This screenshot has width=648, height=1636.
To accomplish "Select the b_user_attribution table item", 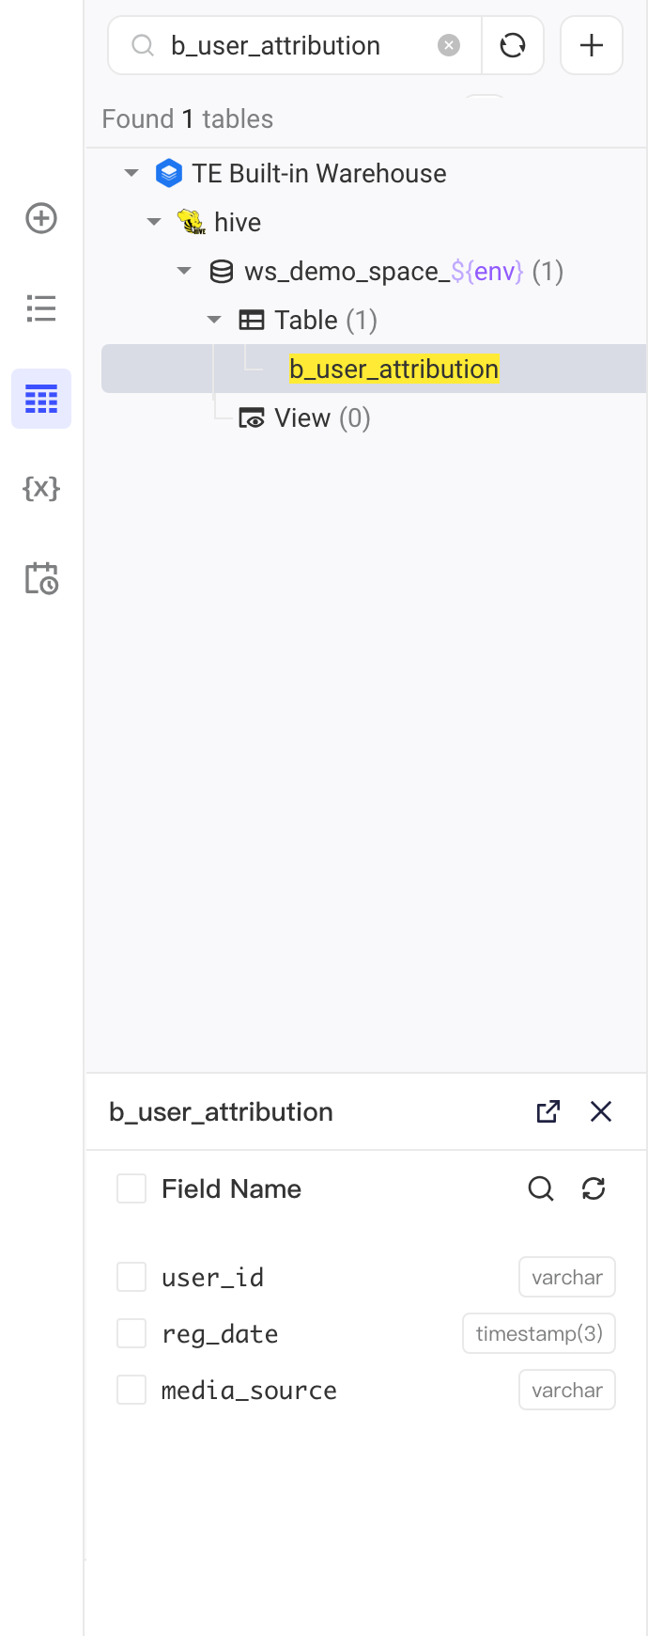I will pyautogui.click(x=393, y=369).
